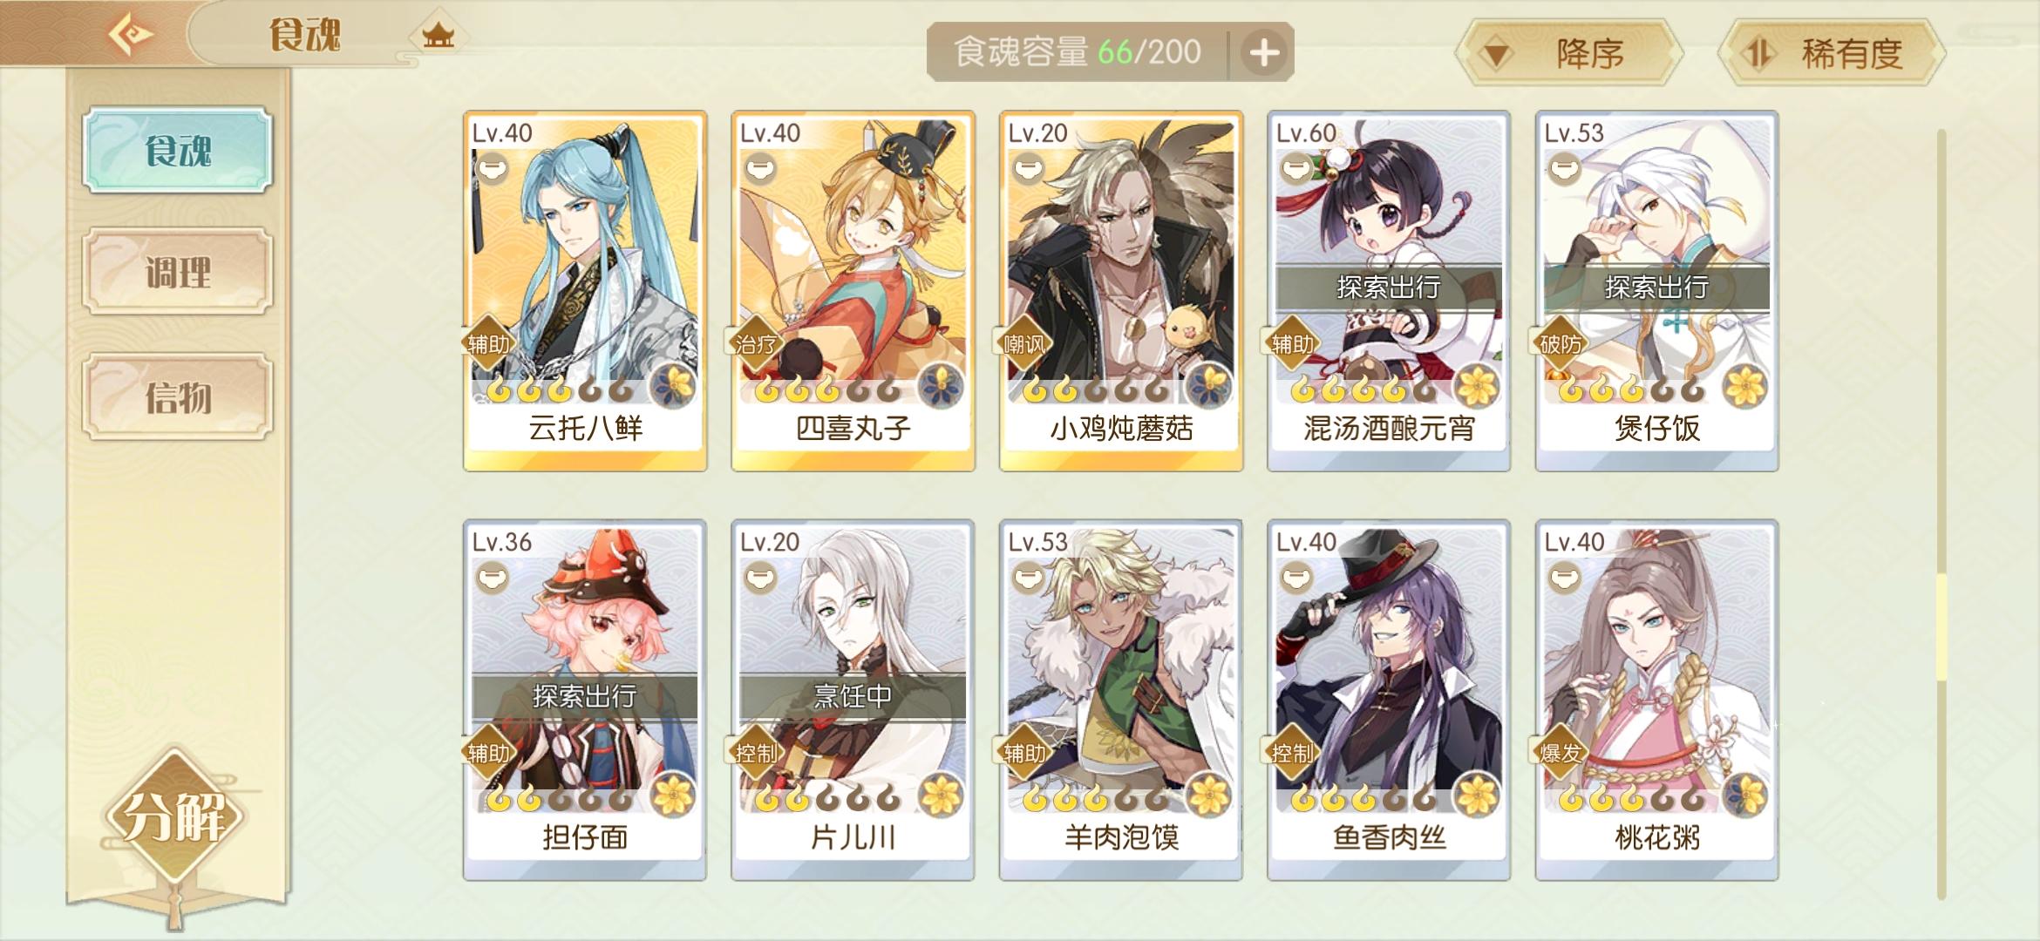Tap the 嘲讽 badge on 小鸡炖蘑菇
Viewport: 2040px width, 941px height.
(1024, 344)
